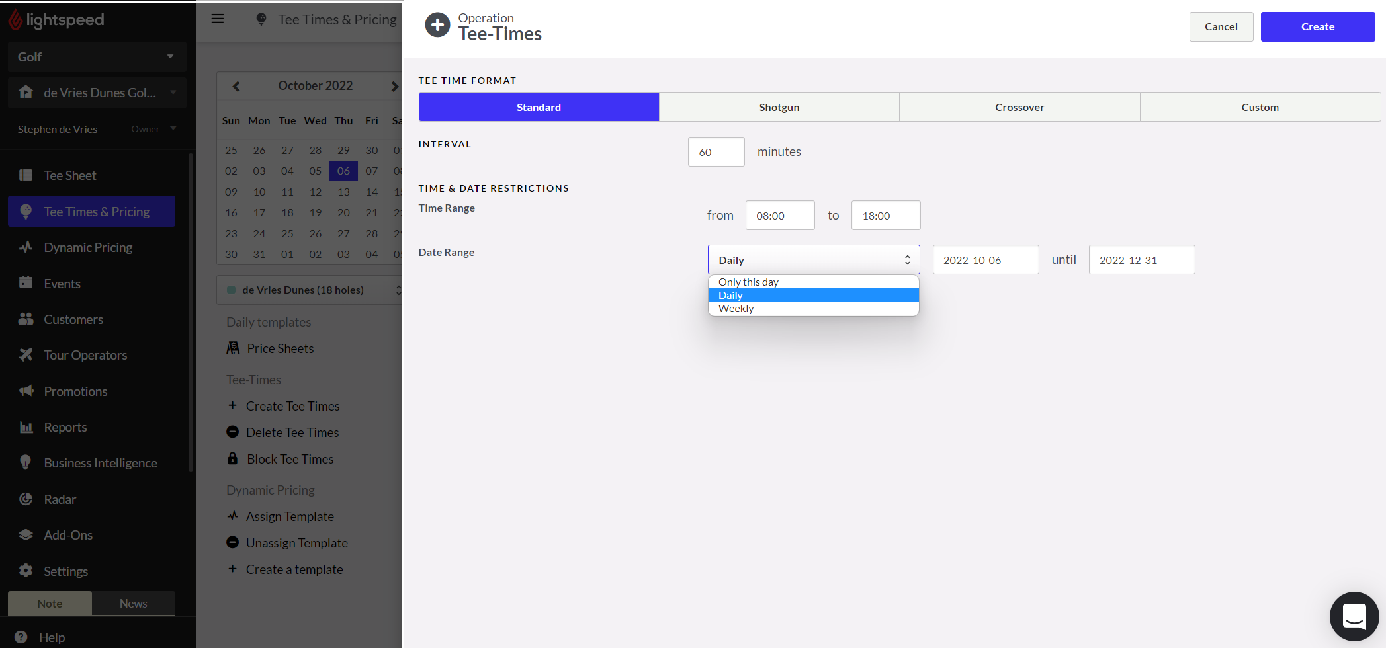Click the Unassign Template minus icon
Image resolution: width=1386 pixels, height=648 pixels.
pos(232,542)
